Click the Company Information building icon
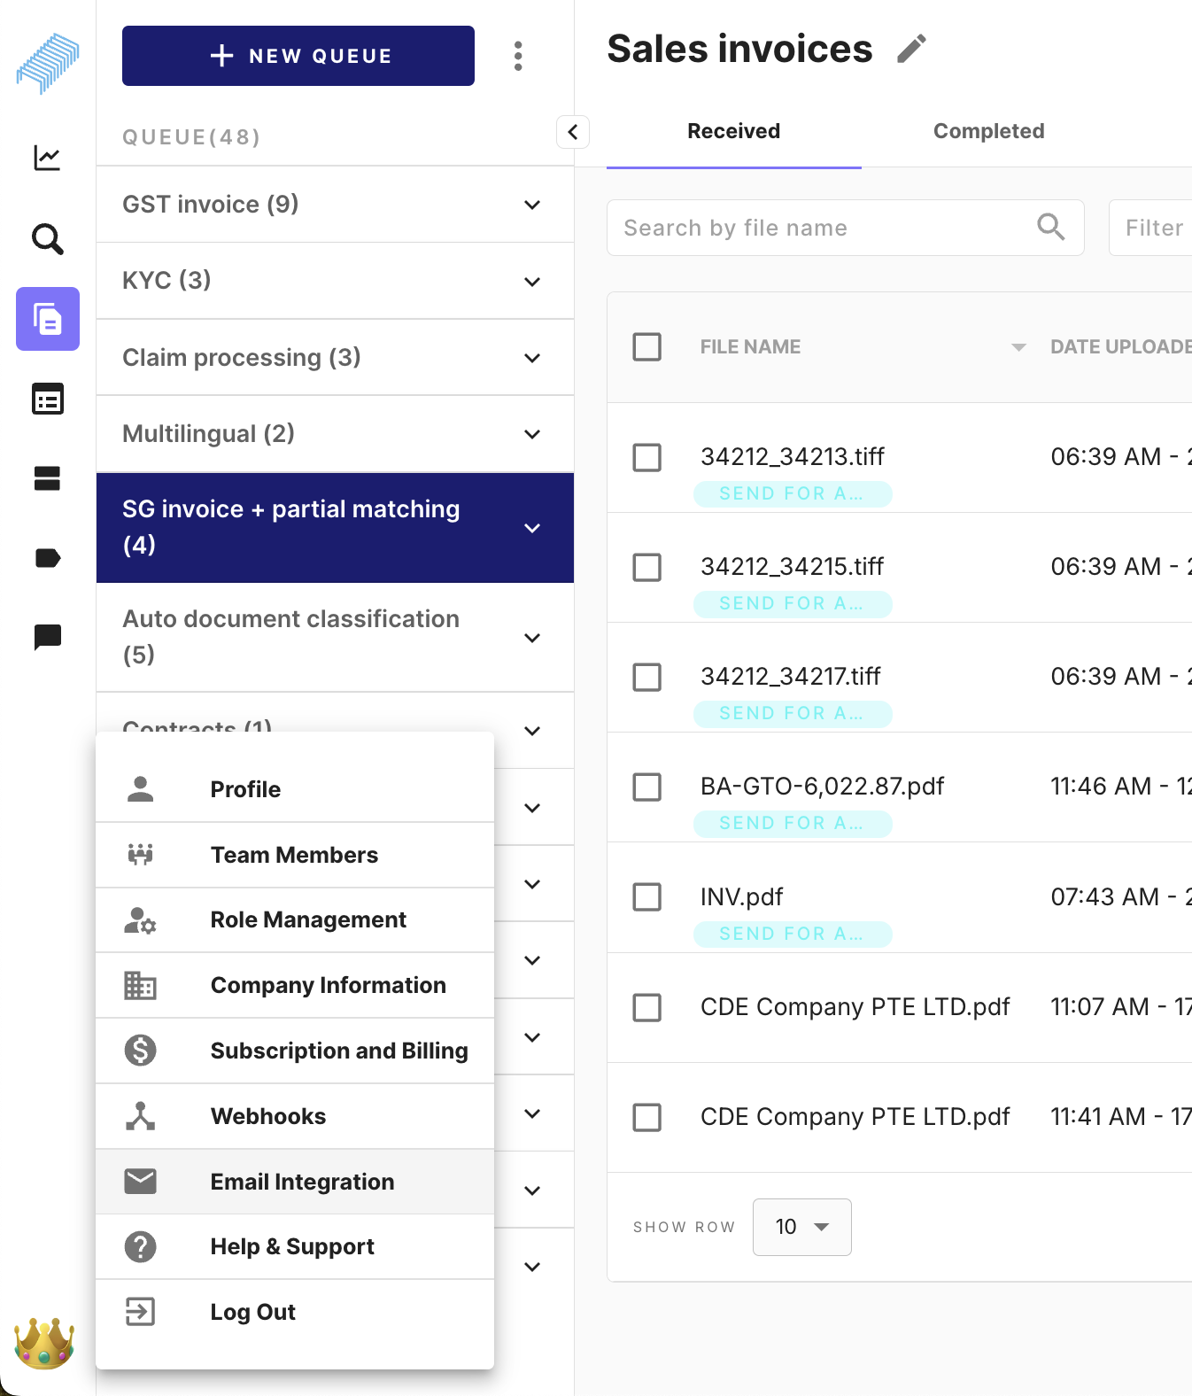This screenshot has width=1192, height=1396. (x=140, y=985)
